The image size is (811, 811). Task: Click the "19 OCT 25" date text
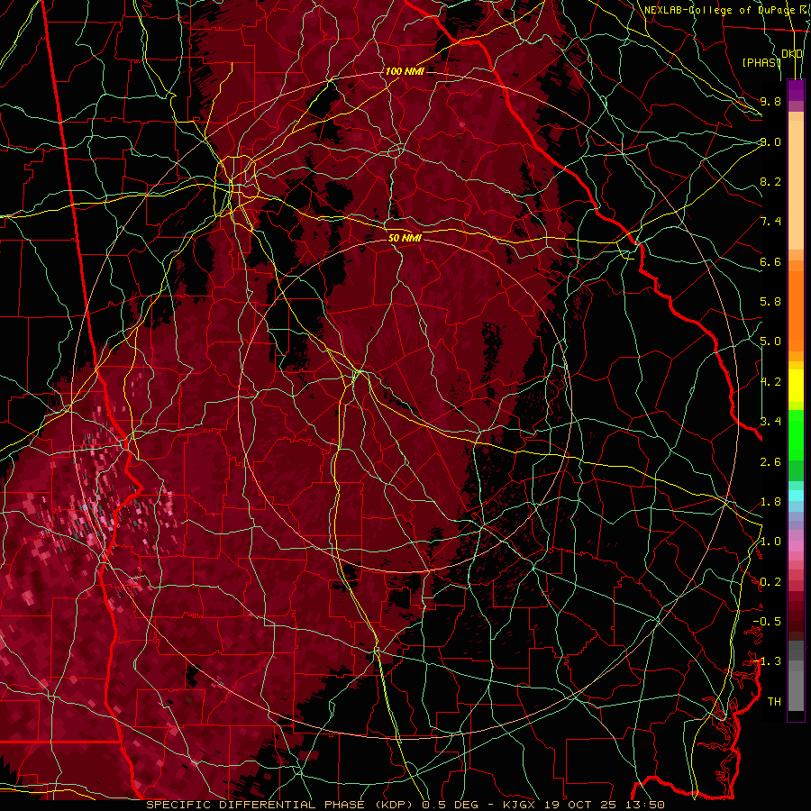pyautogui.click(x=579, y=805)
